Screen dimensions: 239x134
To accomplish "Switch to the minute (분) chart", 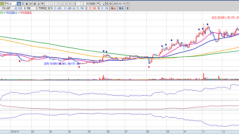I will click(x=35, y=4).
